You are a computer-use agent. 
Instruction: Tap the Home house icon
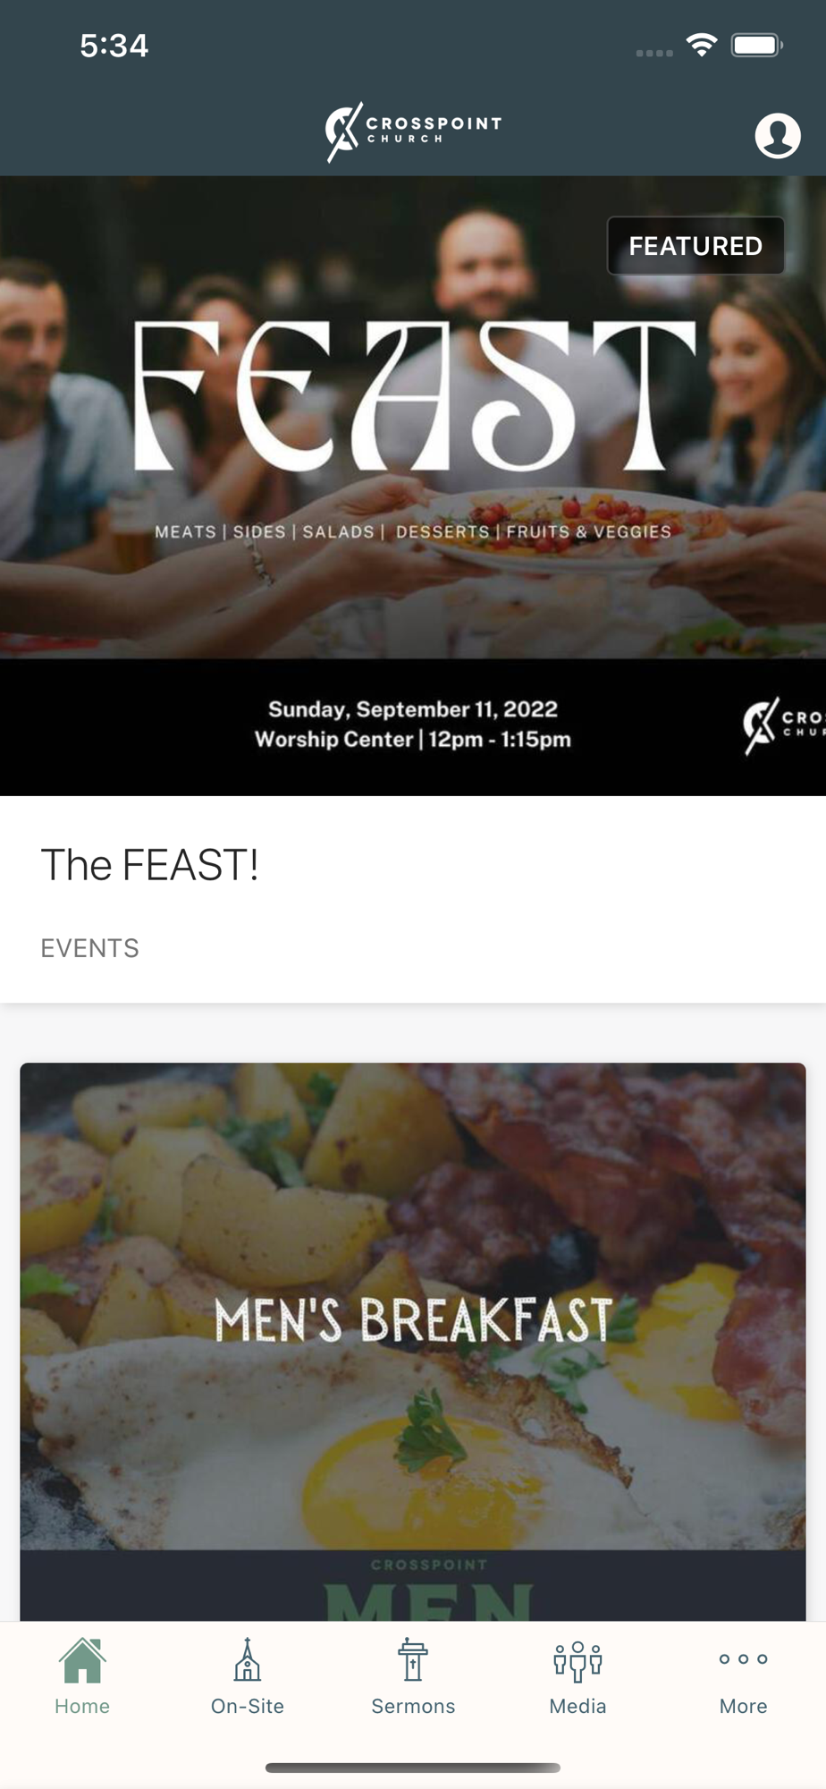point(82,1660)
